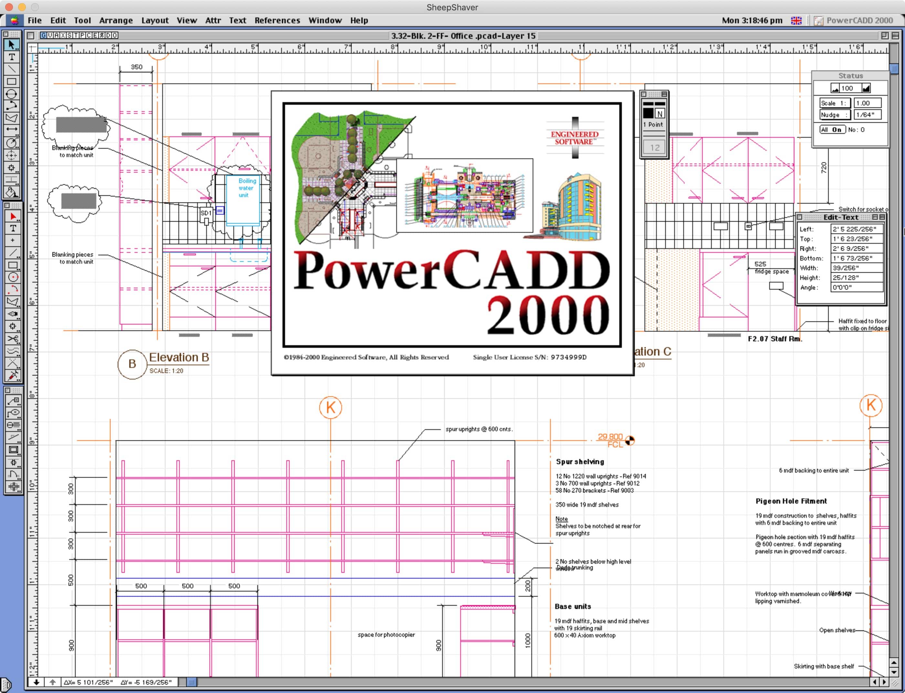Select the radial dimension circle tool
The width and height of the screenshot is (905, 693).
pos(12,143)
